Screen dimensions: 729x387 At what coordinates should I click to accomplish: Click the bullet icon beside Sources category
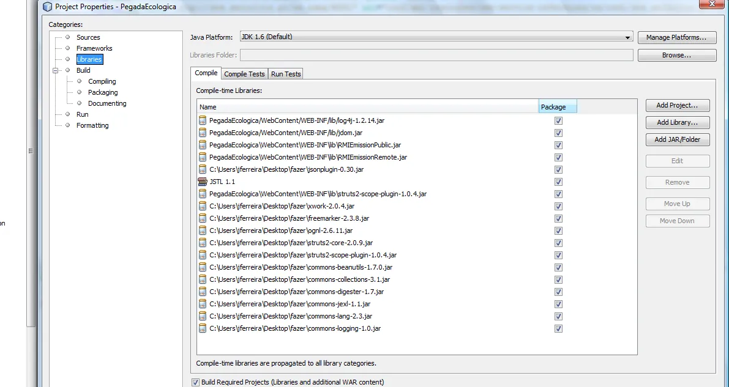coord(68,37)
